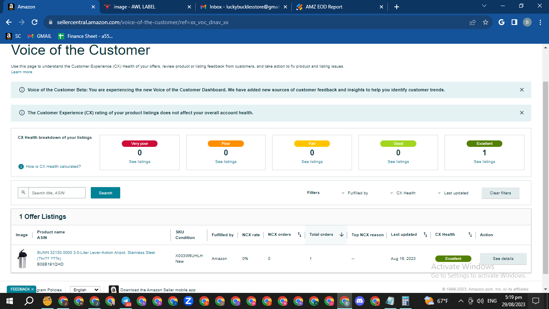The height and width of the screenshot is (309, 549).
Task: See listings under the Fair card
Action: 312,162
